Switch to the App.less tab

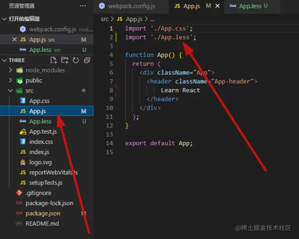(x=252, y=6)
